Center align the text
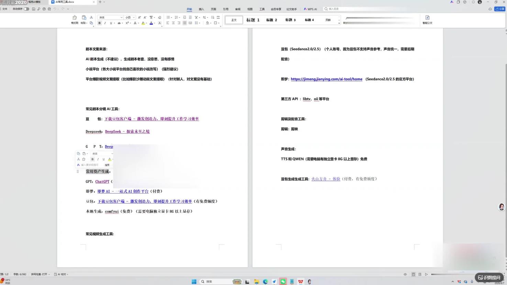Screen dimensions: 507x285 click(x=173, y=23)
